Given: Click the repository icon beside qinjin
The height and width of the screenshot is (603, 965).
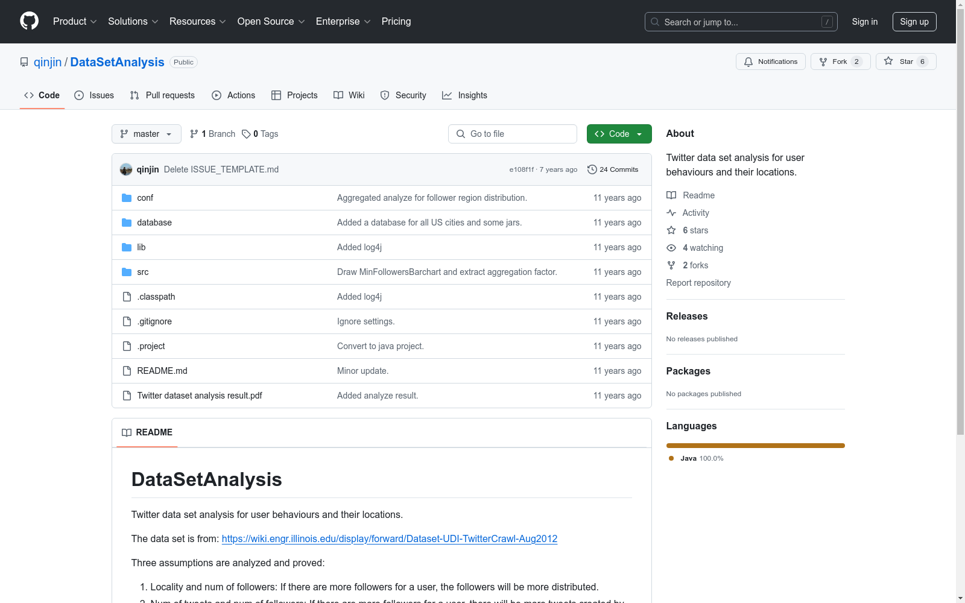Looking at the screenshot, I should (24, 62).
